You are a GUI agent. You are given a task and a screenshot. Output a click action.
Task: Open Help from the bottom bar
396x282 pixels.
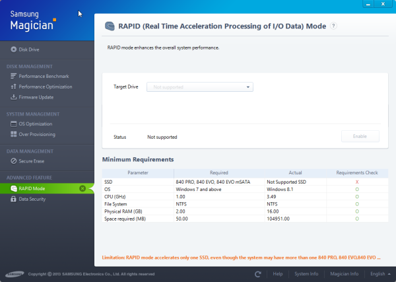[x=278, y=273]
